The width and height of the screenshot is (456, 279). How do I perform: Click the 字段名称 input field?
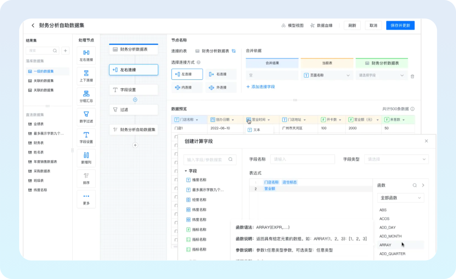302,159
